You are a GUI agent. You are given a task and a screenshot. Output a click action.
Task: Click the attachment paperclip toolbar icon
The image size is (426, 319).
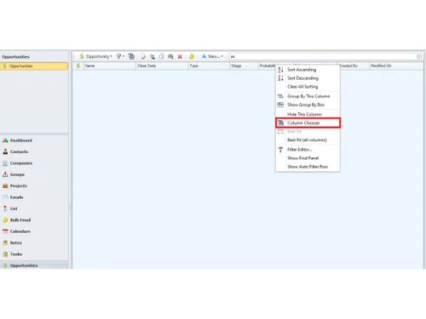coord(161,56)
